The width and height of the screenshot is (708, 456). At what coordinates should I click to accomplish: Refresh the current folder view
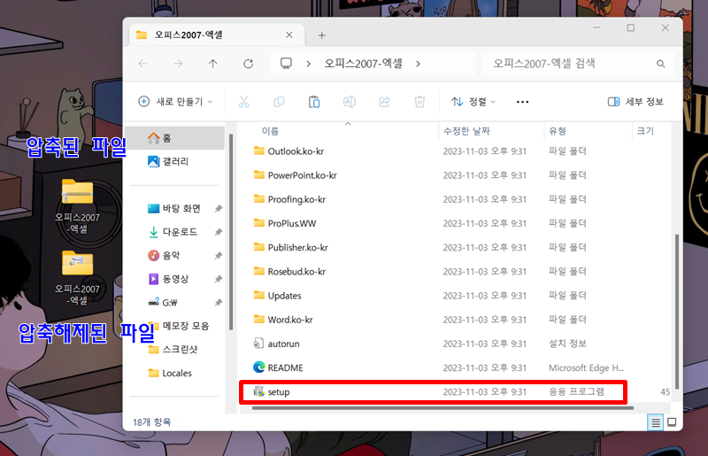(248, 64)
